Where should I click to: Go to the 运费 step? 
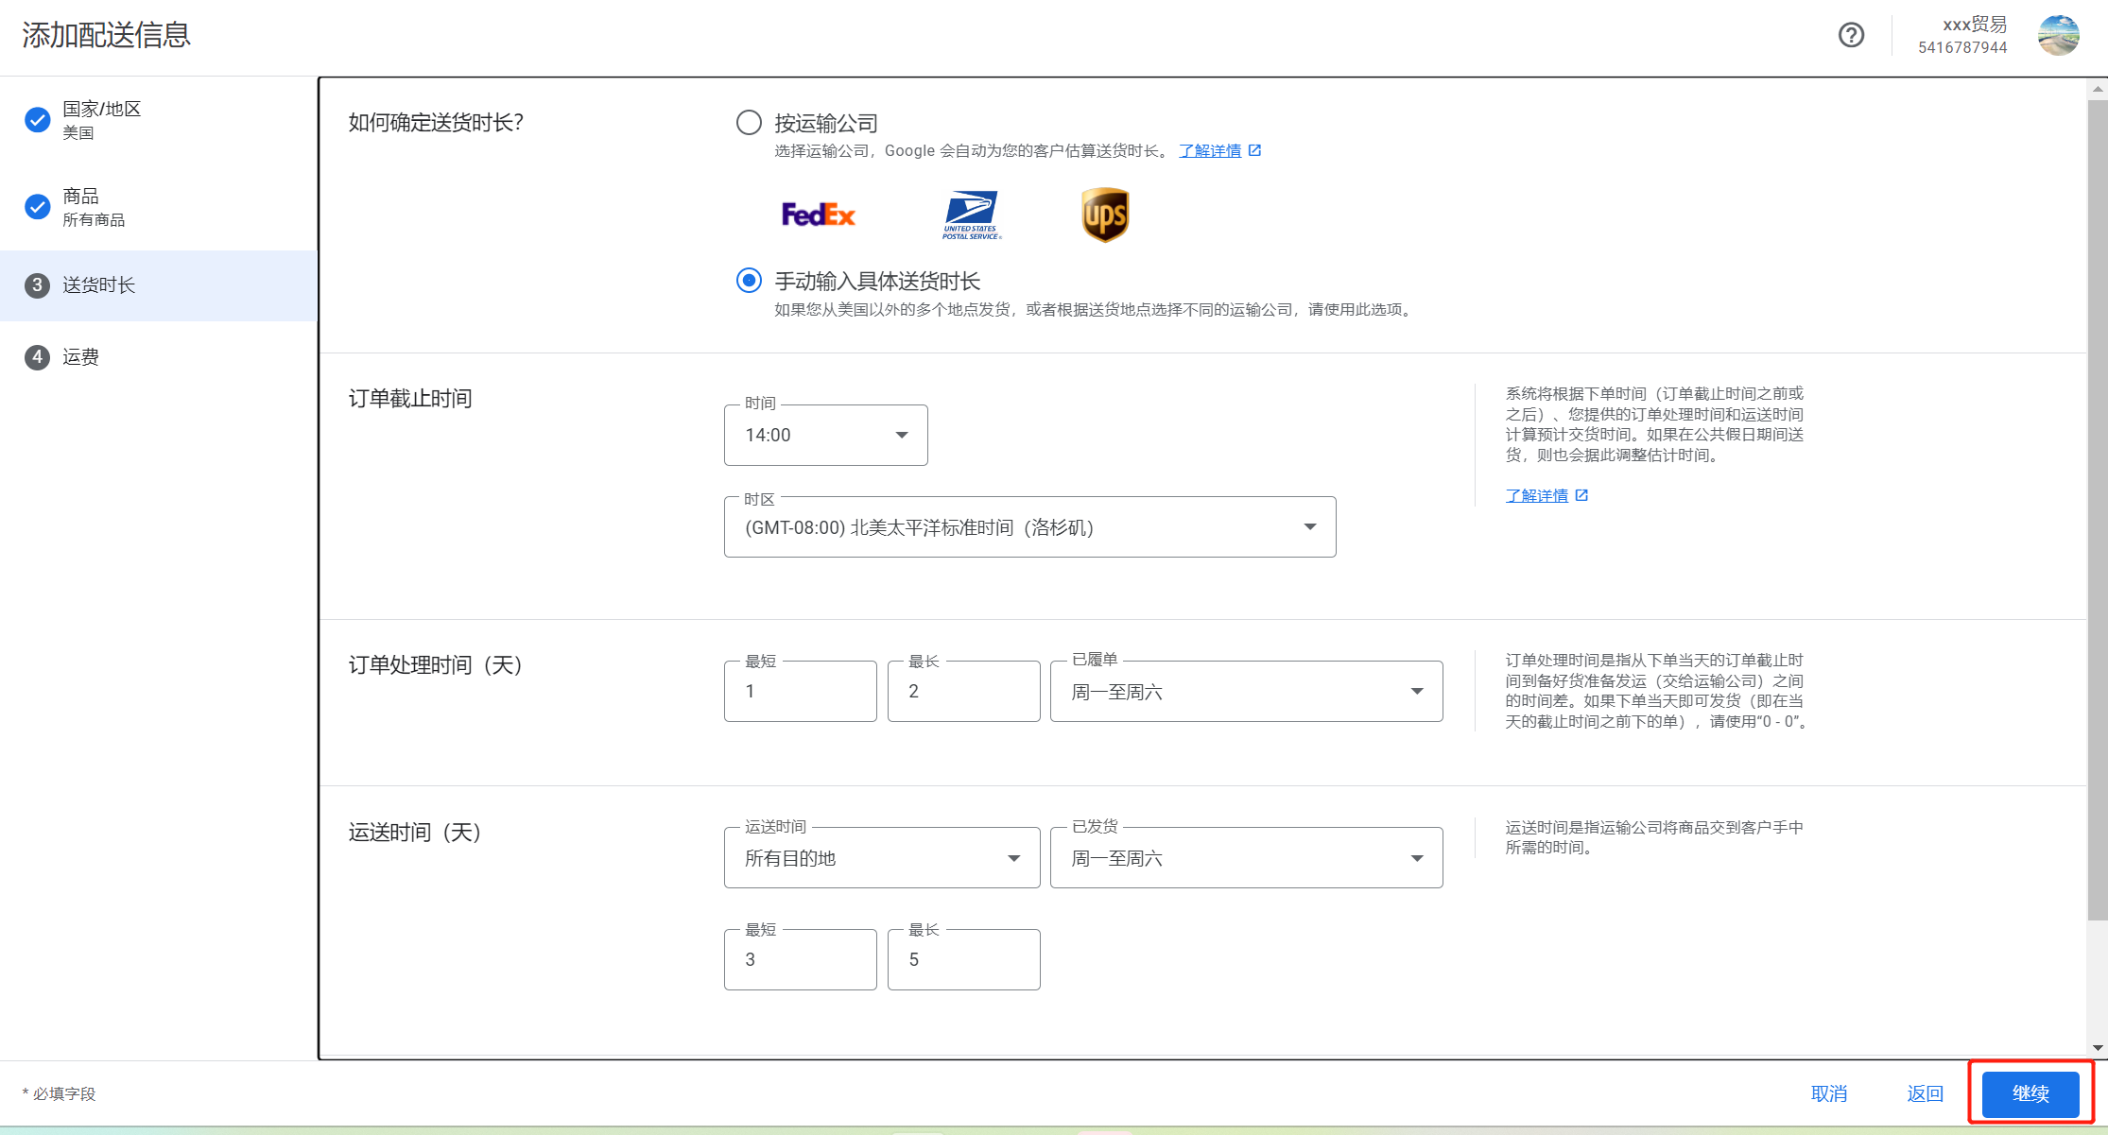pyautogui.click(x=159, y=357)
